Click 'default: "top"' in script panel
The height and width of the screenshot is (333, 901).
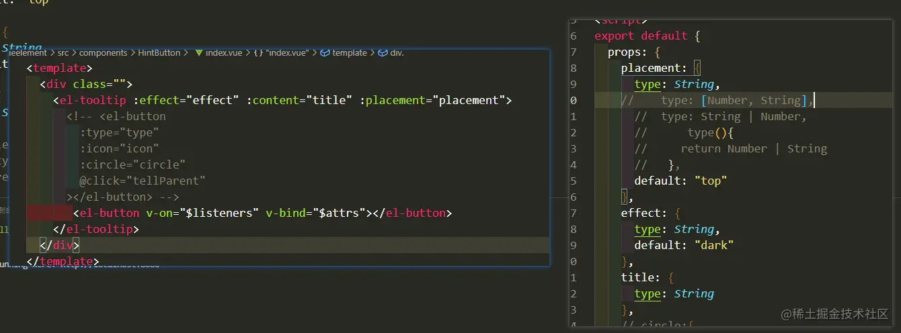click(x=680, y=181)
